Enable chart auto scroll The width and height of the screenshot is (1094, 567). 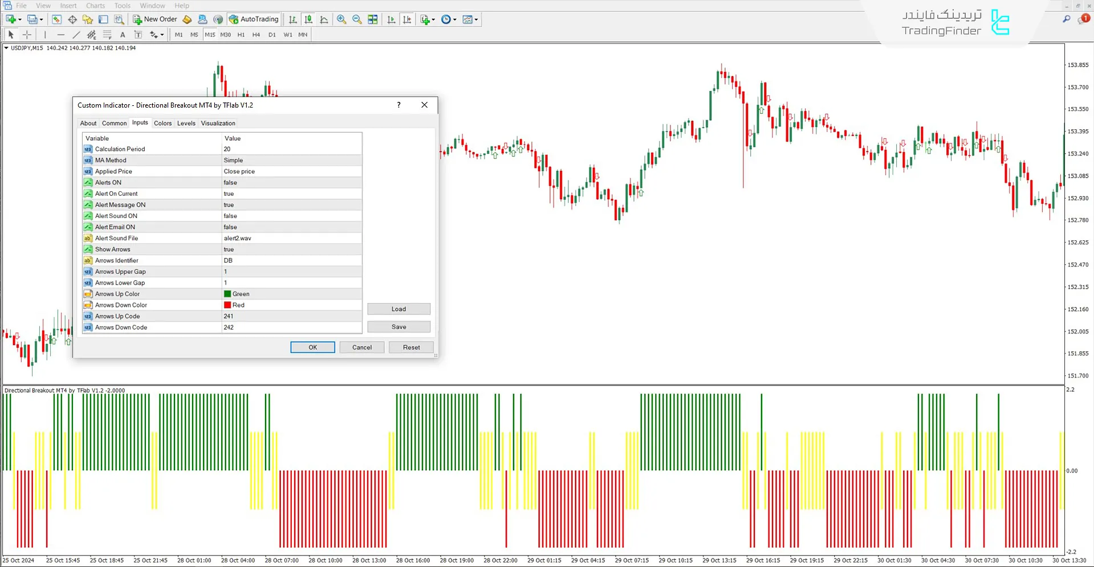(x=391, y=19)
